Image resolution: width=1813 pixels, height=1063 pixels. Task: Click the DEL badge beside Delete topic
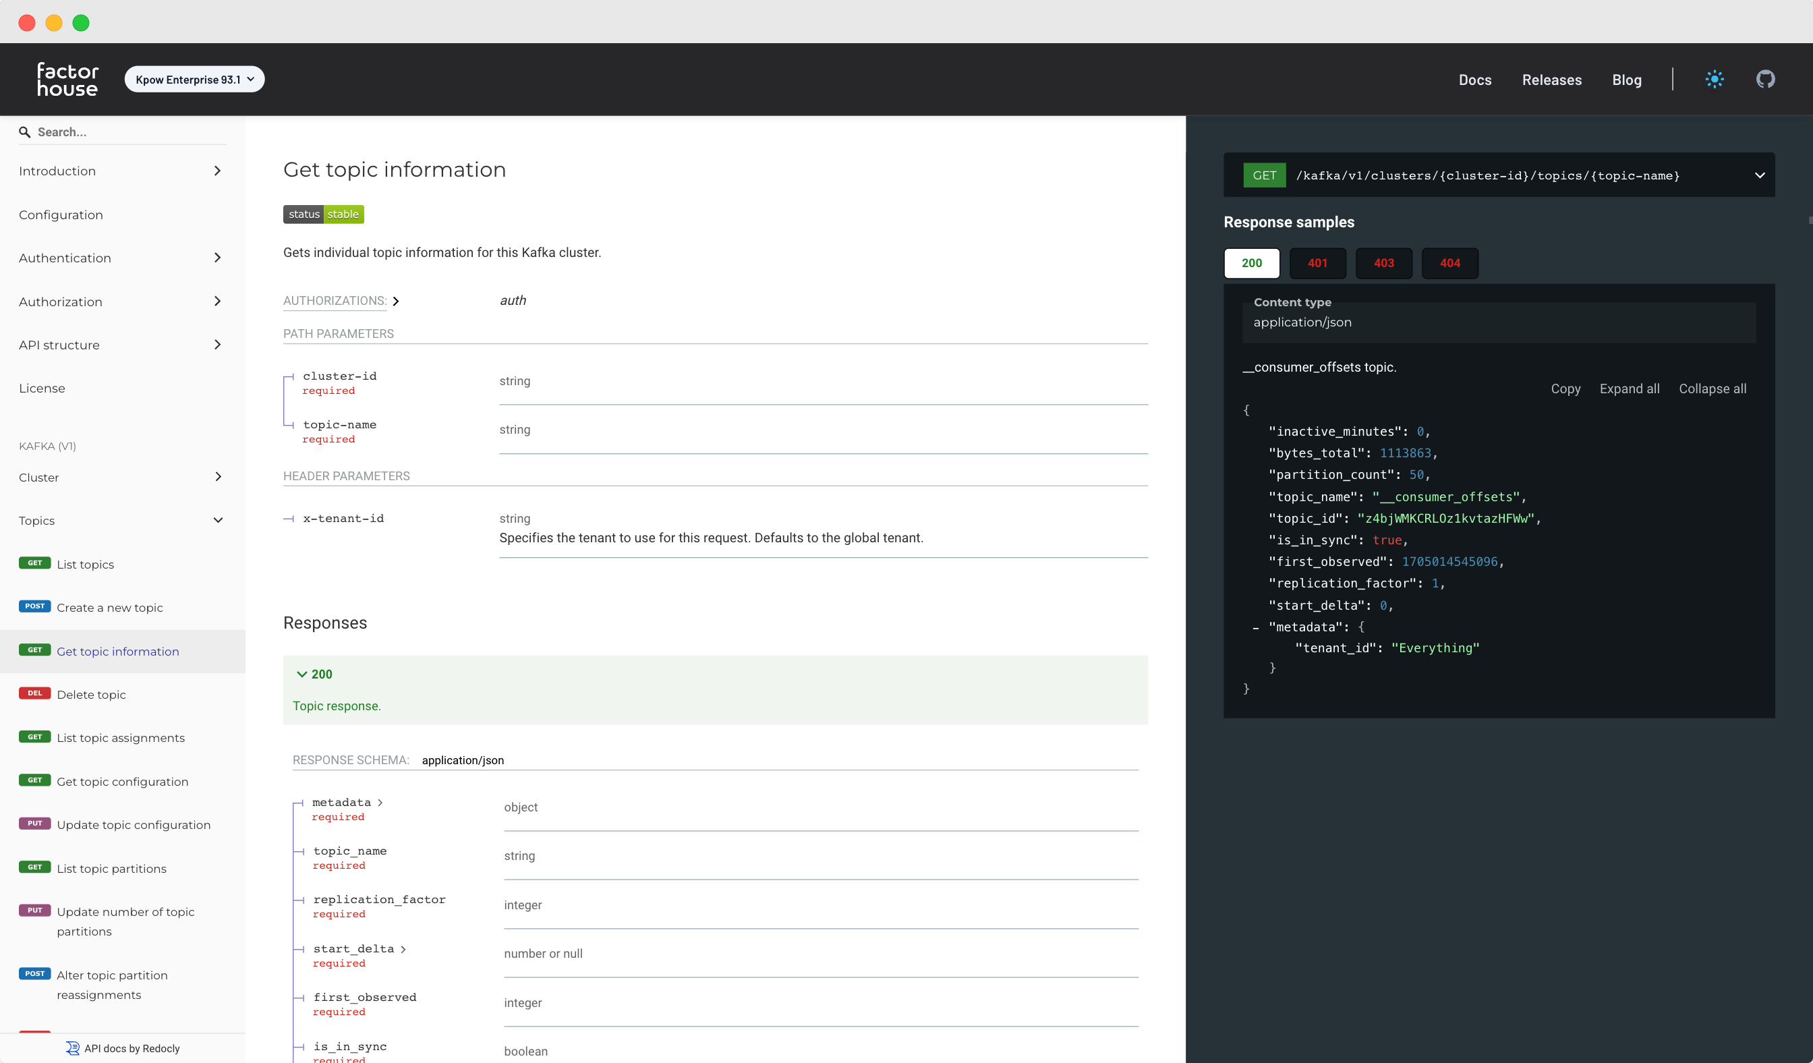[34, 693]
